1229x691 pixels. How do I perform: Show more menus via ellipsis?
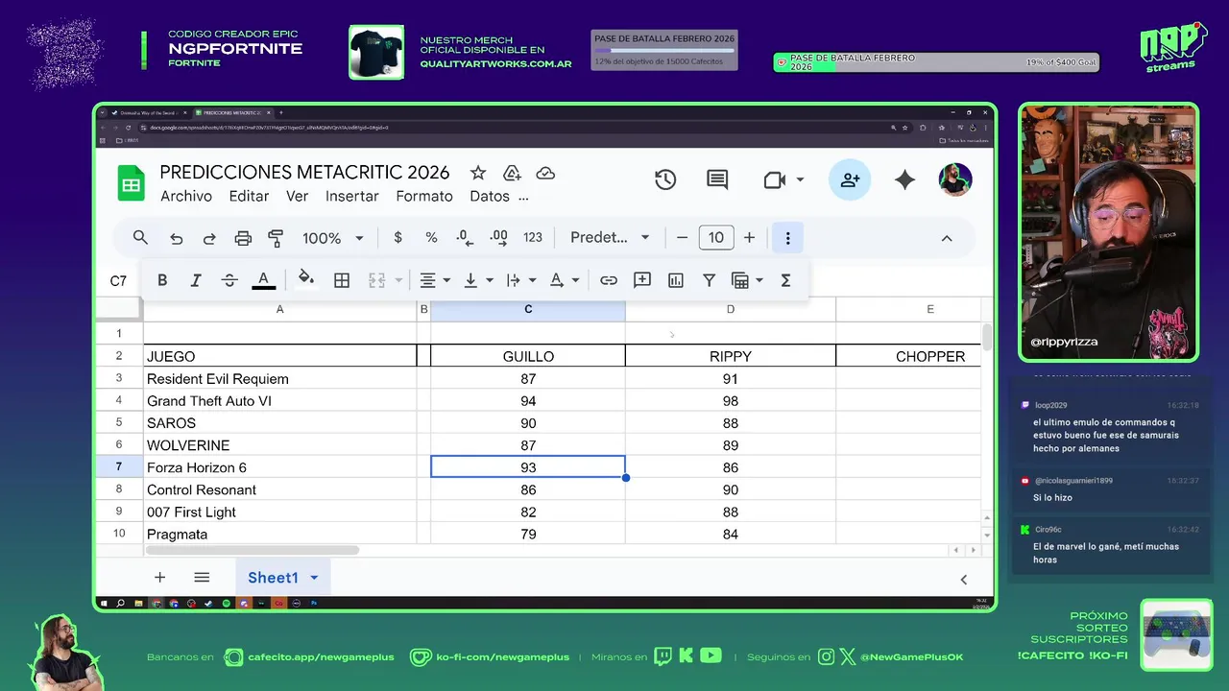[x=523, y=197]
